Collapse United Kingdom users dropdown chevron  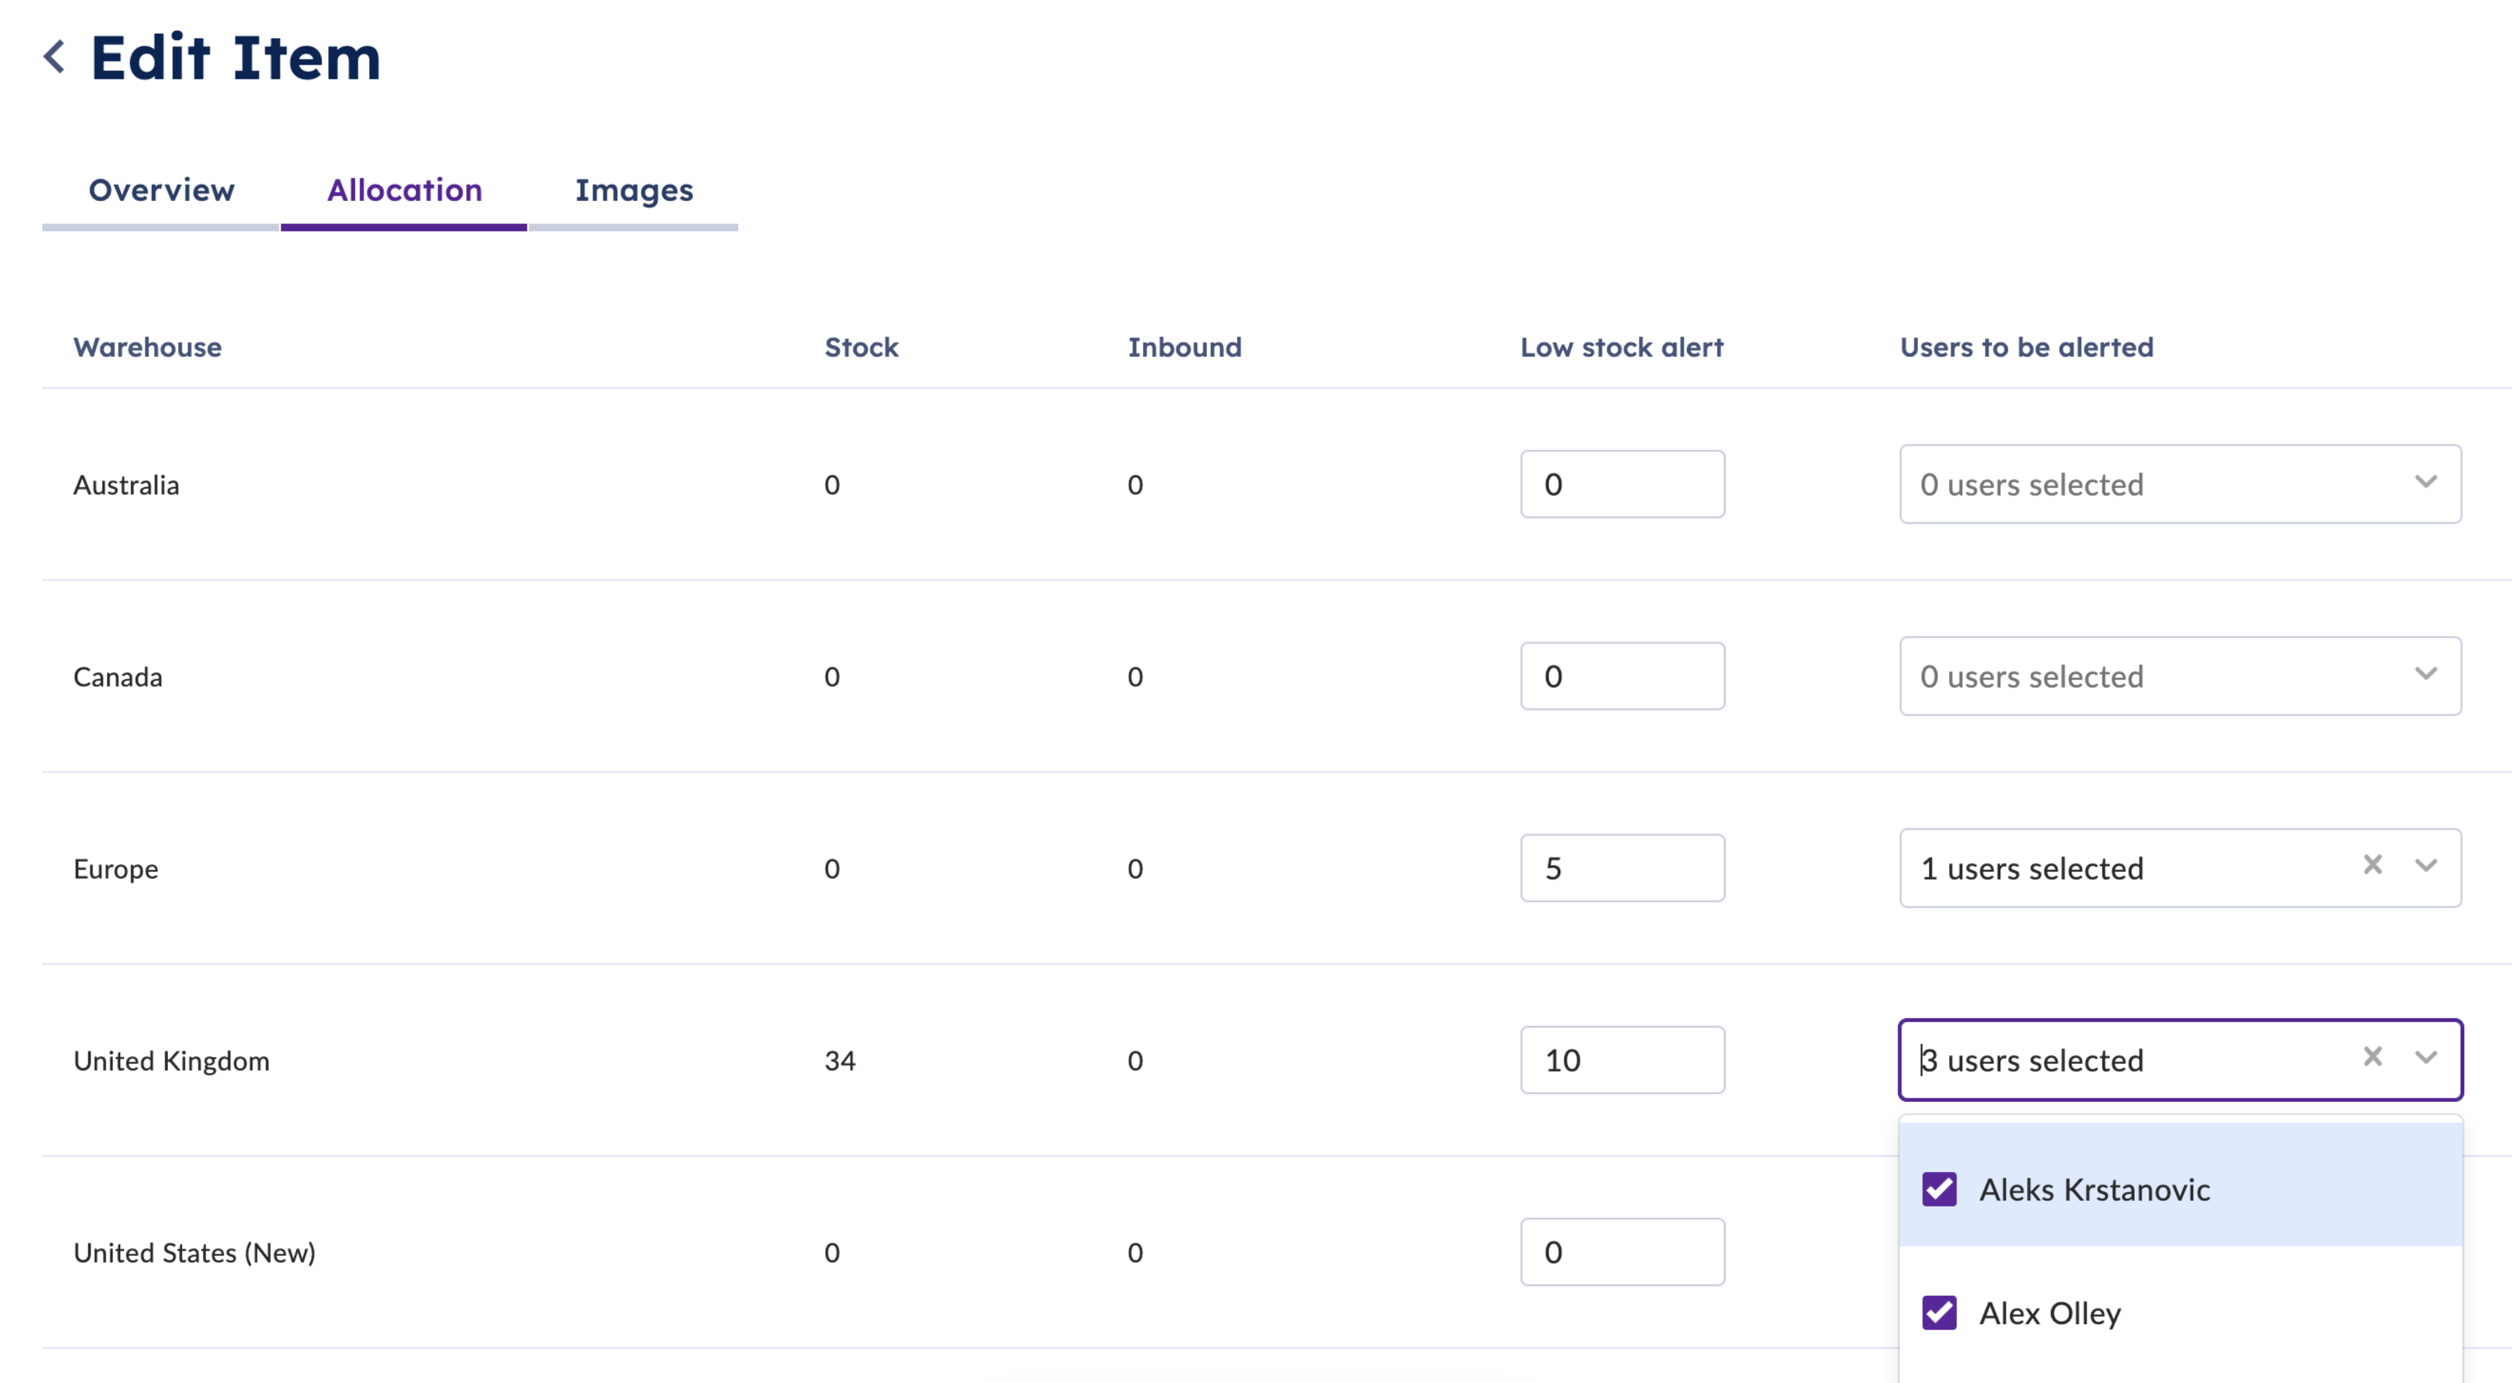tap(2426, 1058)
